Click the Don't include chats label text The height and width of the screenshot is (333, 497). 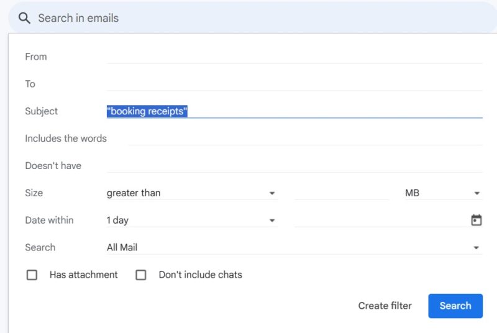click(x=200, y=275)
